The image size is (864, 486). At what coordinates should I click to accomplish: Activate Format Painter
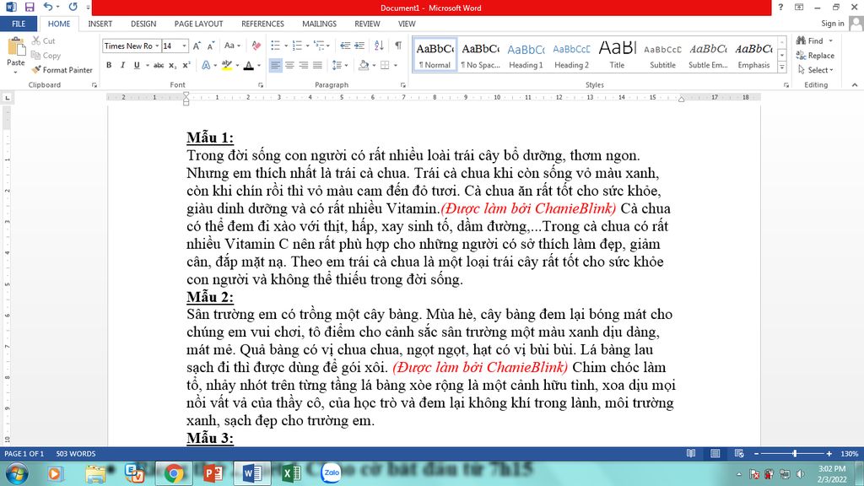[x=62, y=70]
